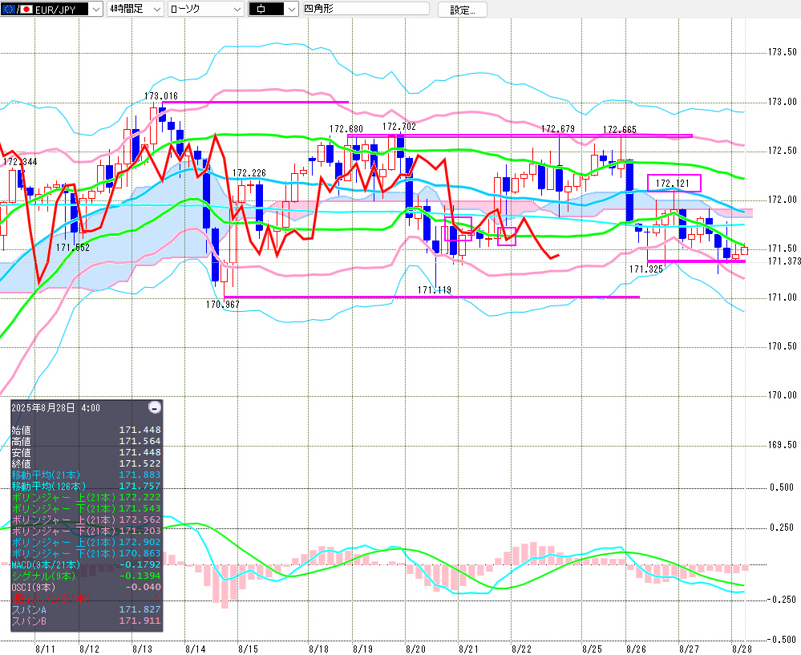Screen dimensions: 801x655
Task: Click the 171.119 low price label
Action: tap(435, 290)
